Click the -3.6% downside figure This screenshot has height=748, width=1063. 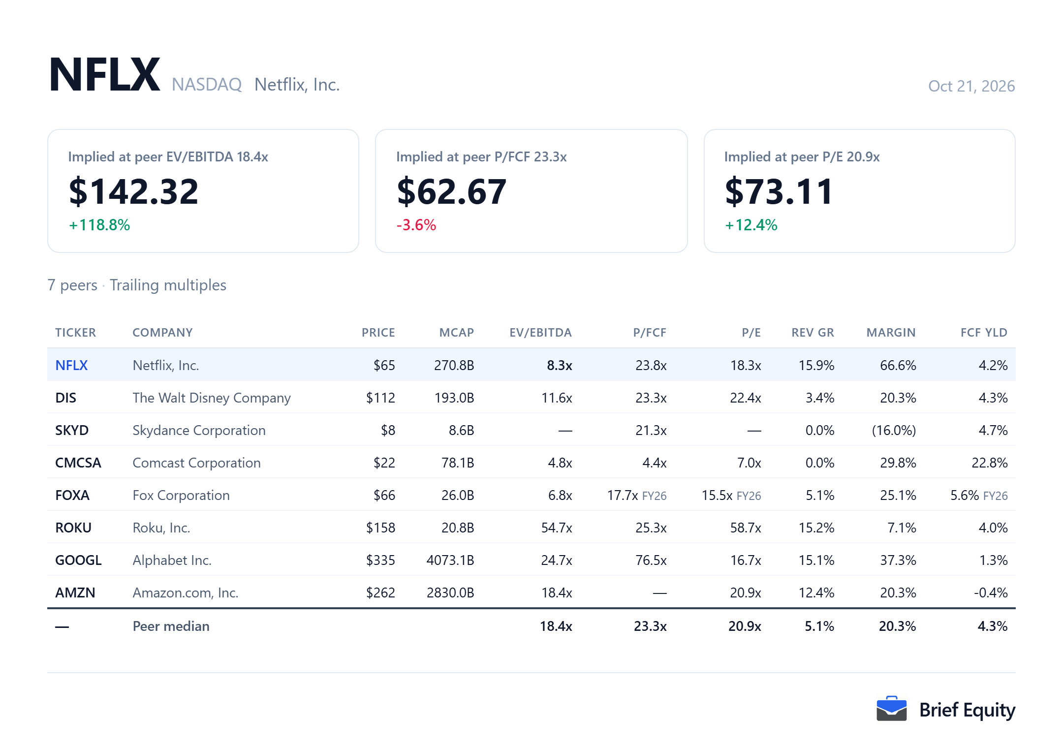(416, 225)
